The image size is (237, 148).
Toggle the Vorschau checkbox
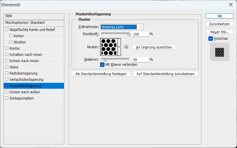click(211, 39)
